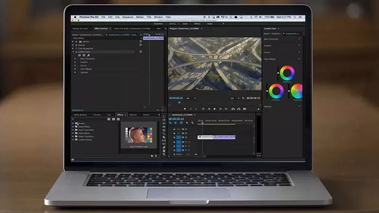
Task: Uncheck the Basic Correction checkbox
Action: (299, 39)
